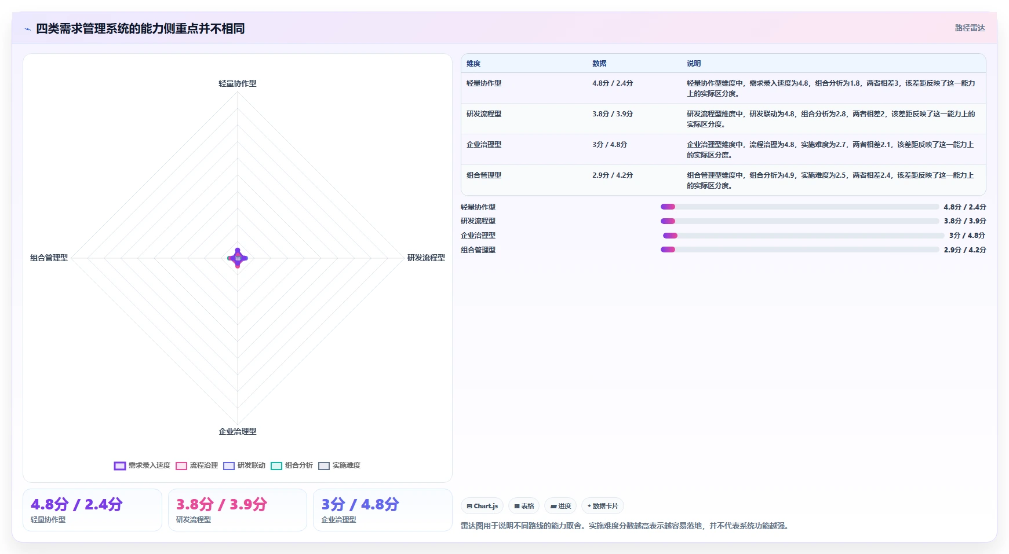Click the 企业治理型 progress bar

(x=803, y=236)
